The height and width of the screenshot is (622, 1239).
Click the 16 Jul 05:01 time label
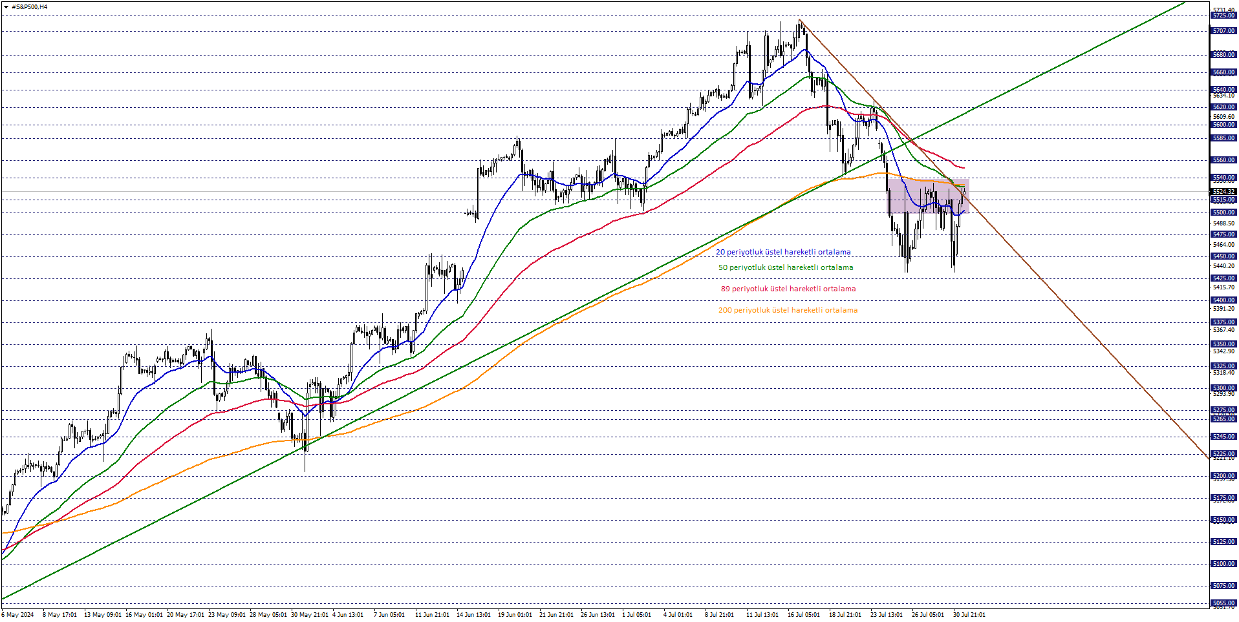point(804,615)
